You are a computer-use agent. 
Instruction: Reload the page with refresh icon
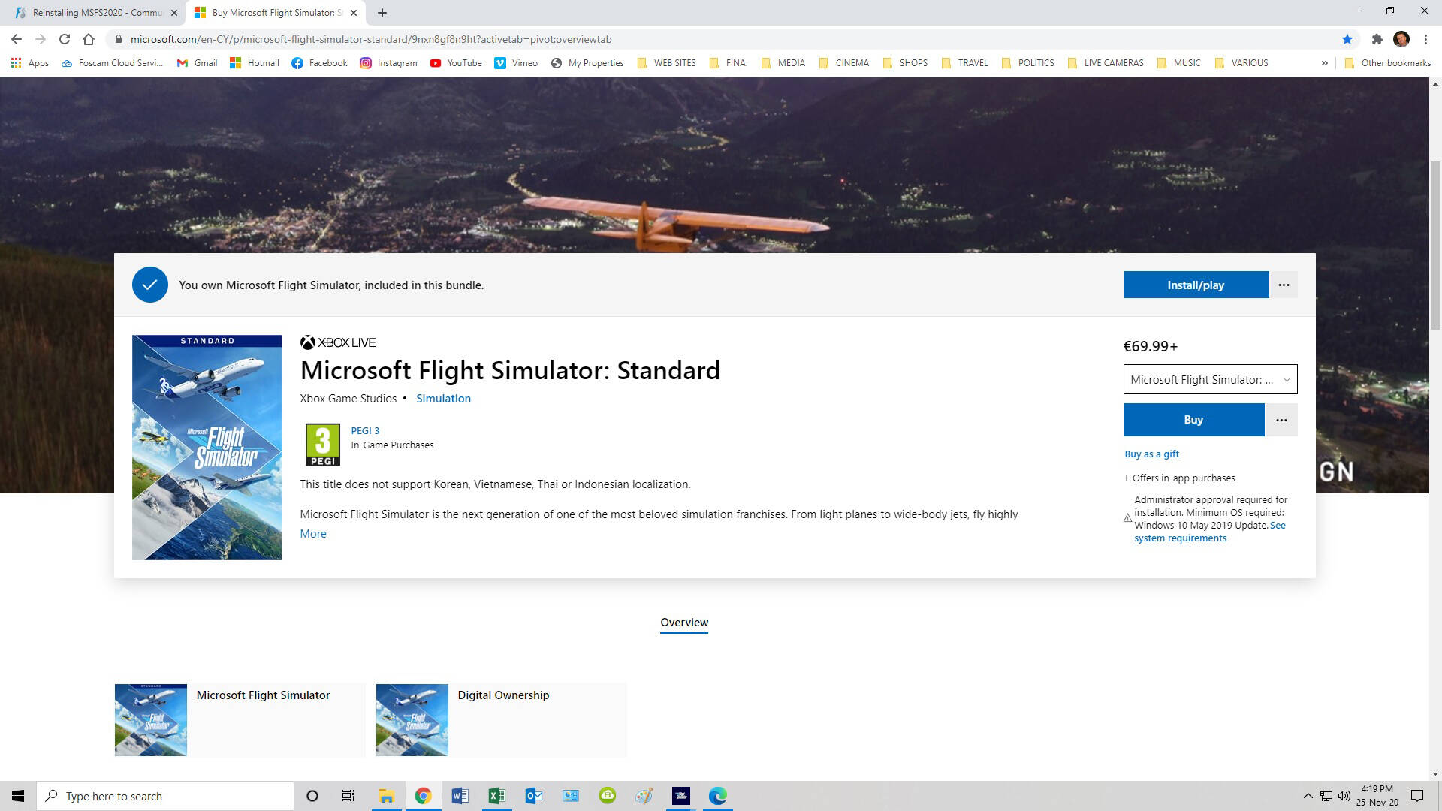pyautogui.click(x=65, y=39)
